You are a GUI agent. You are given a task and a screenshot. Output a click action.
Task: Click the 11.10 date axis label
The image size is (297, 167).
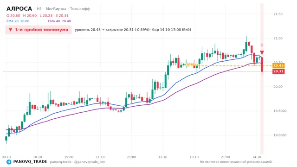point(100,157)
